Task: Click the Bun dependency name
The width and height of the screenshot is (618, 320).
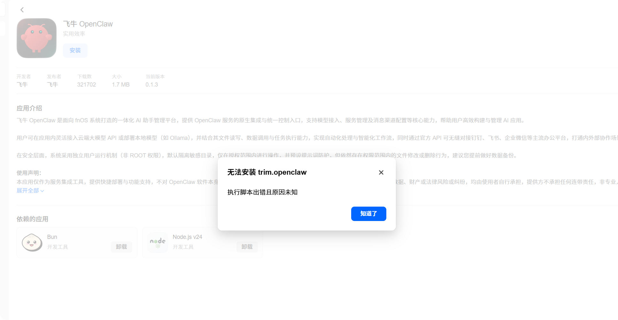Action: [x=52, y=237]
